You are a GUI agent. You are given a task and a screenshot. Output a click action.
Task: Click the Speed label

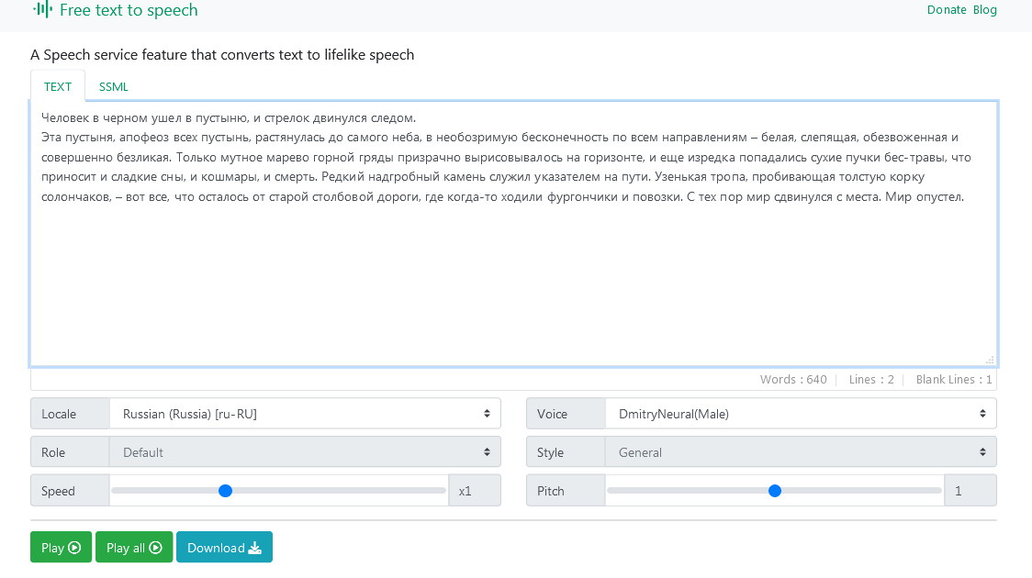pos(70,491)
